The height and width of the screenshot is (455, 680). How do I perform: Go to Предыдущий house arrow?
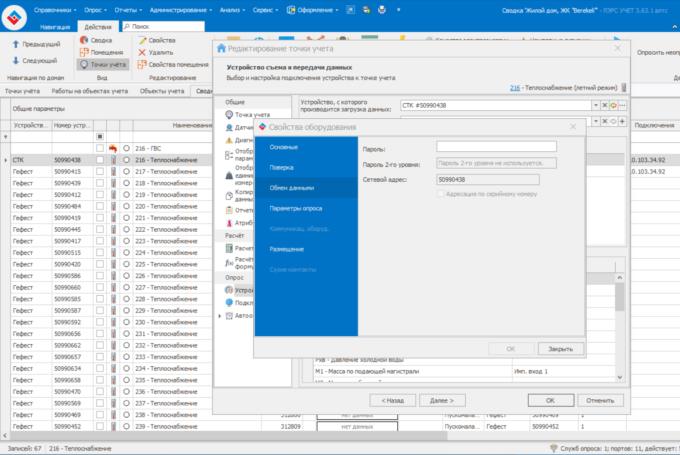click(x=16, y=44)
